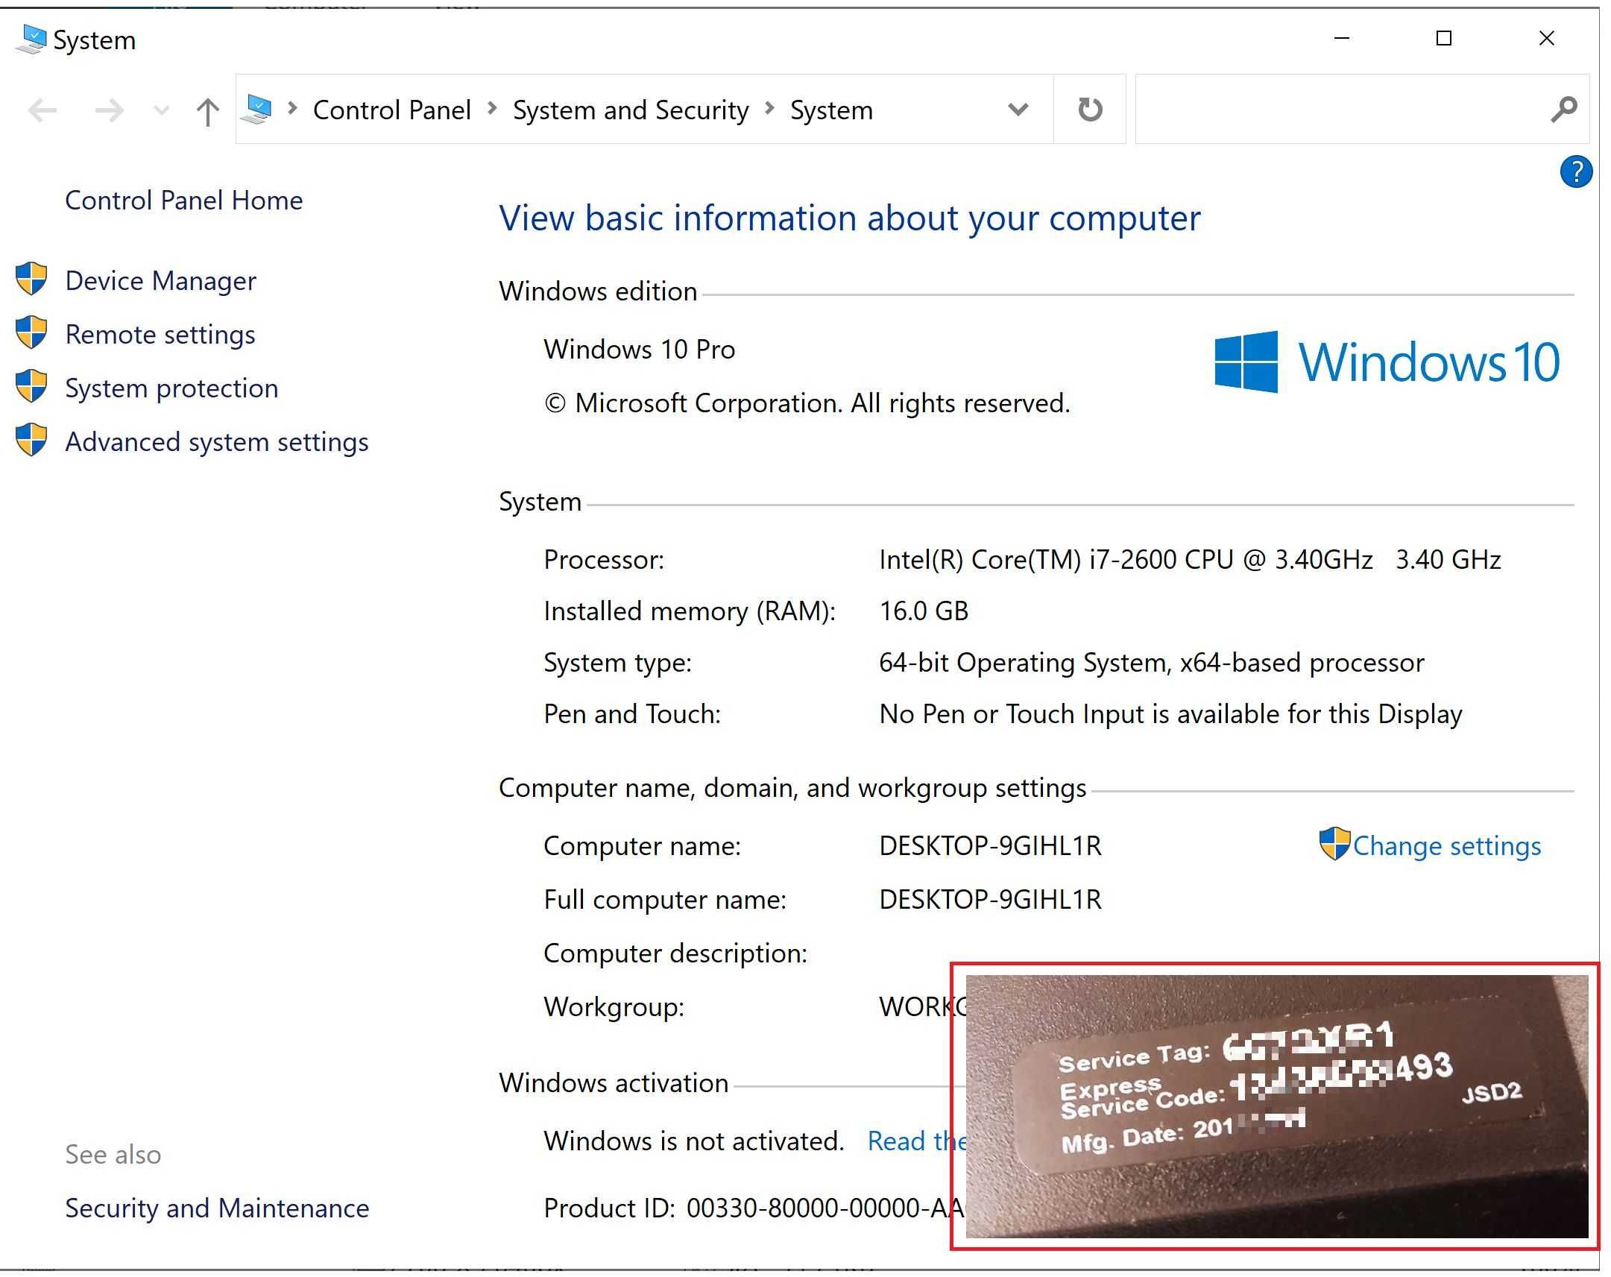This screenshot has width=1611, height=1277.
Task: Click the Service Tag label photo
Action: 1277,1106
